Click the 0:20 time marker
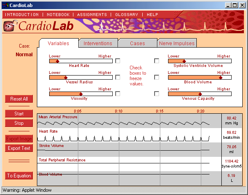 (200, 111)
